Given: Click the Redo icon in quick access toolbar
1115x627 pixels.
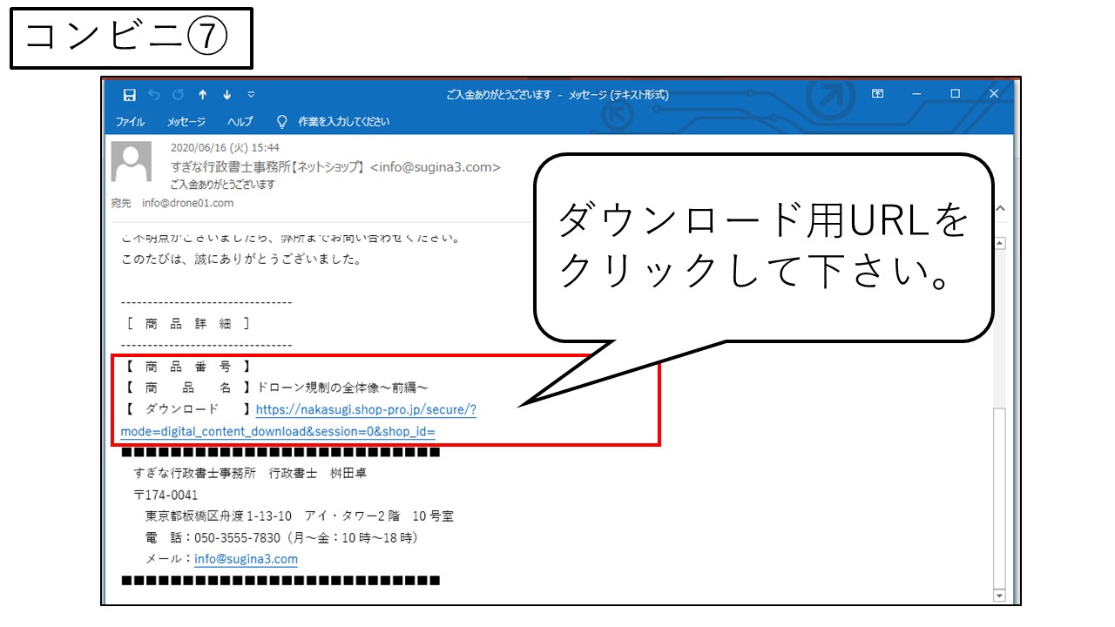Looking at the screenshot, I should click(179, 94).
